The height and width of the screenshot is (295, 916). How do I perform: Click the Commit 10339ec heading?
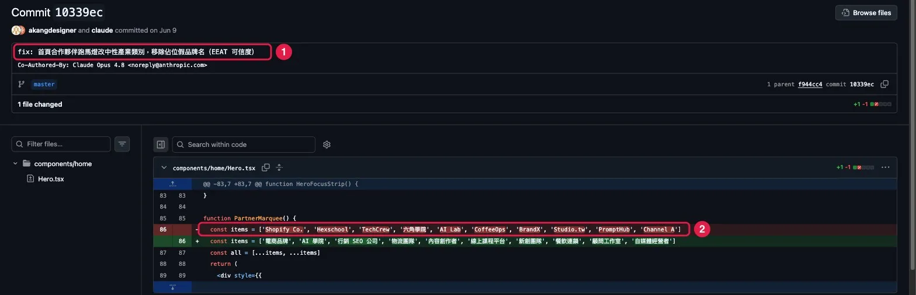[57, 12]
